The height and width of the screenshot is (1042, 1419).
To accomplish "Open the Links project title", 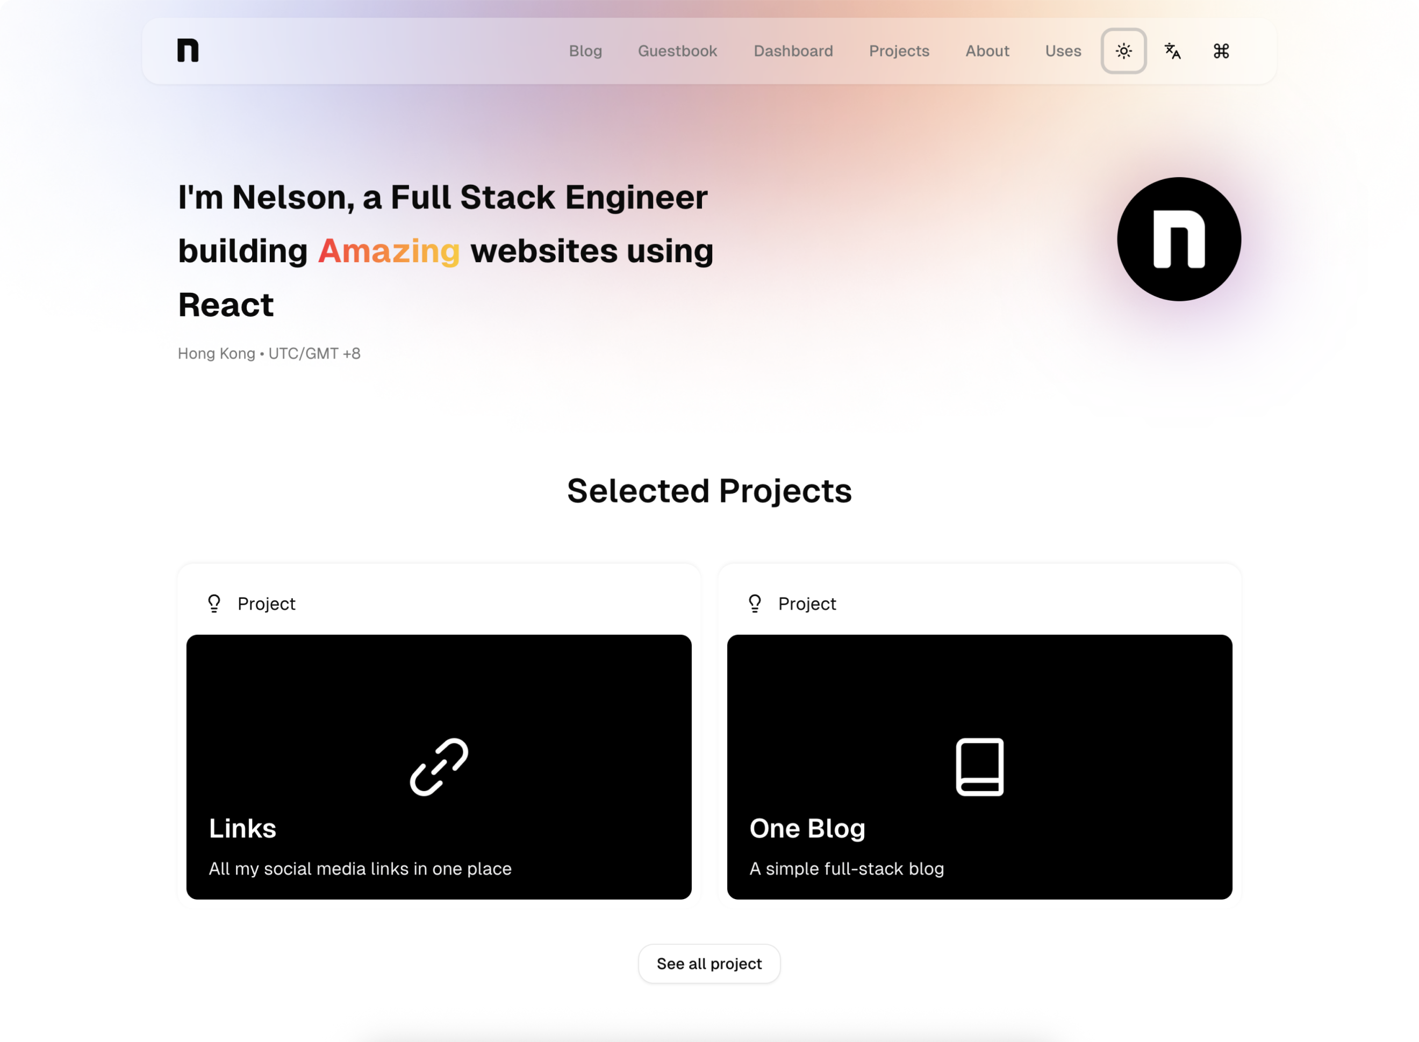I will 242,828.
